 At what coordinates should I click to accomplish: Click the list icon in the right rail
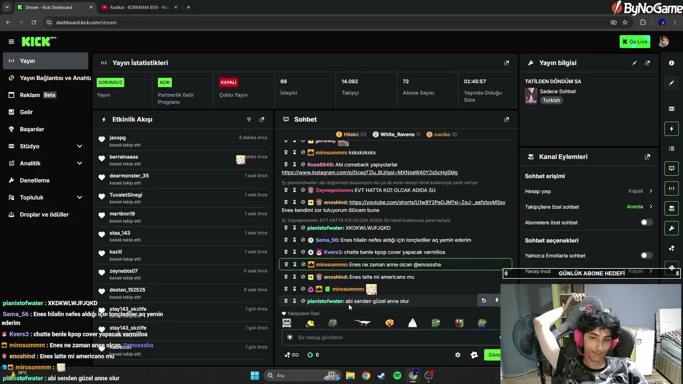[671, 148]
